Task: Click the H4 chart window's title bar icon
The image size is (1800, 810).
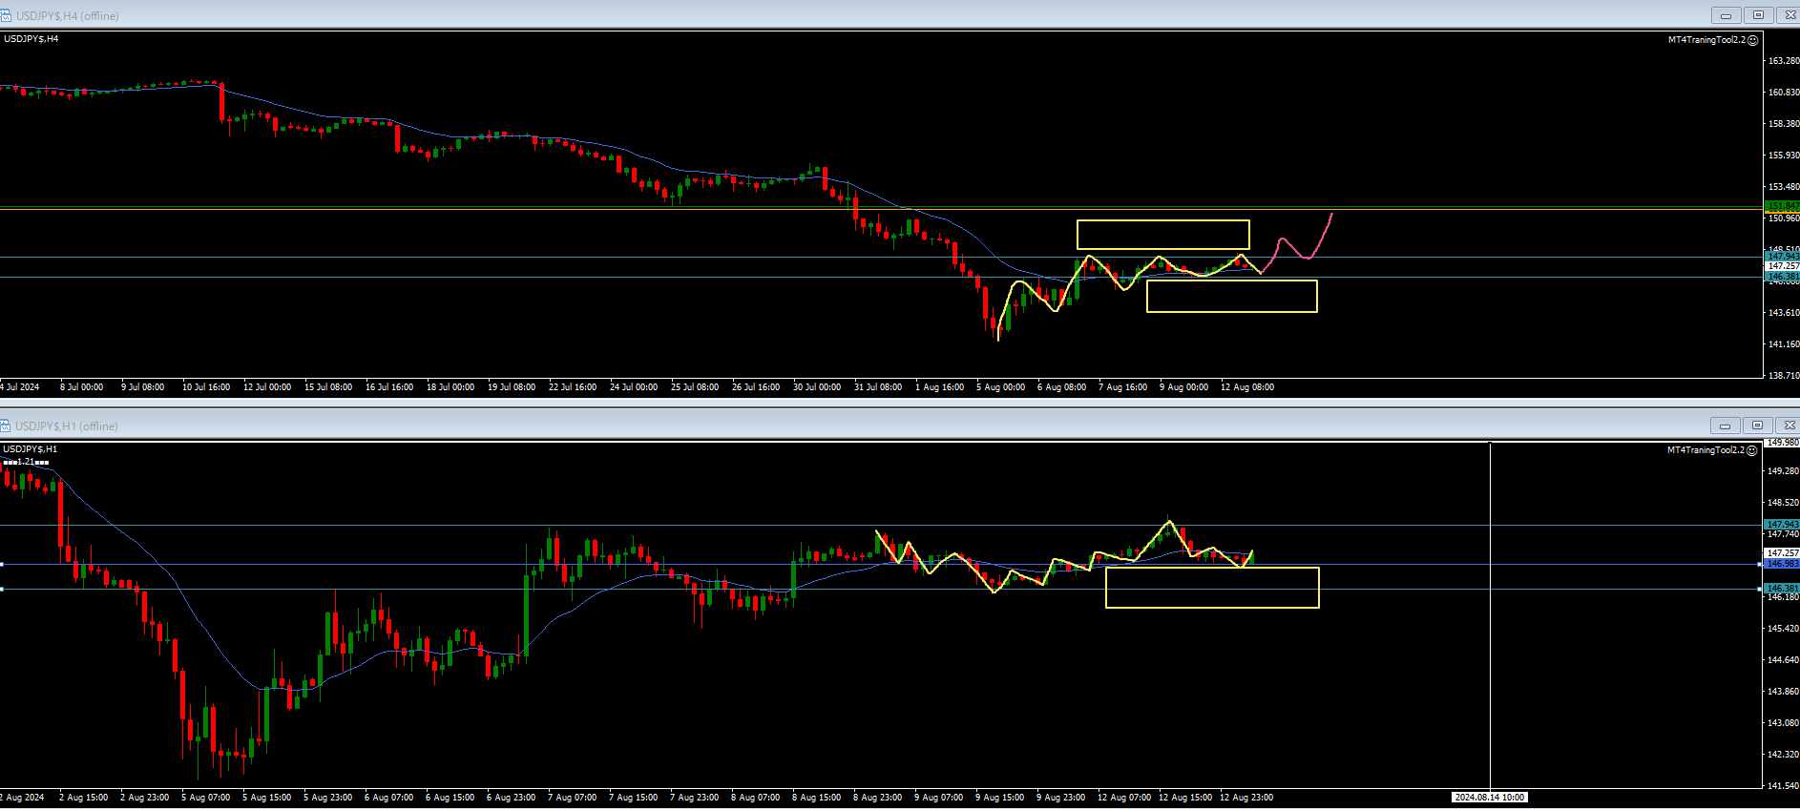Action: [7, 15]
